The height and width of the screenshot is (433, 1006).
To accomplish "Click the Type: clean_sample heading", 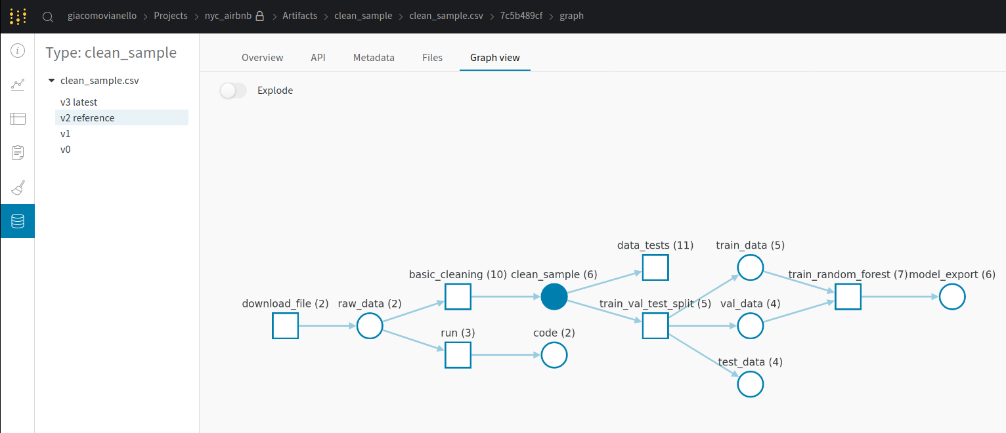I will (x=111, y=52).
